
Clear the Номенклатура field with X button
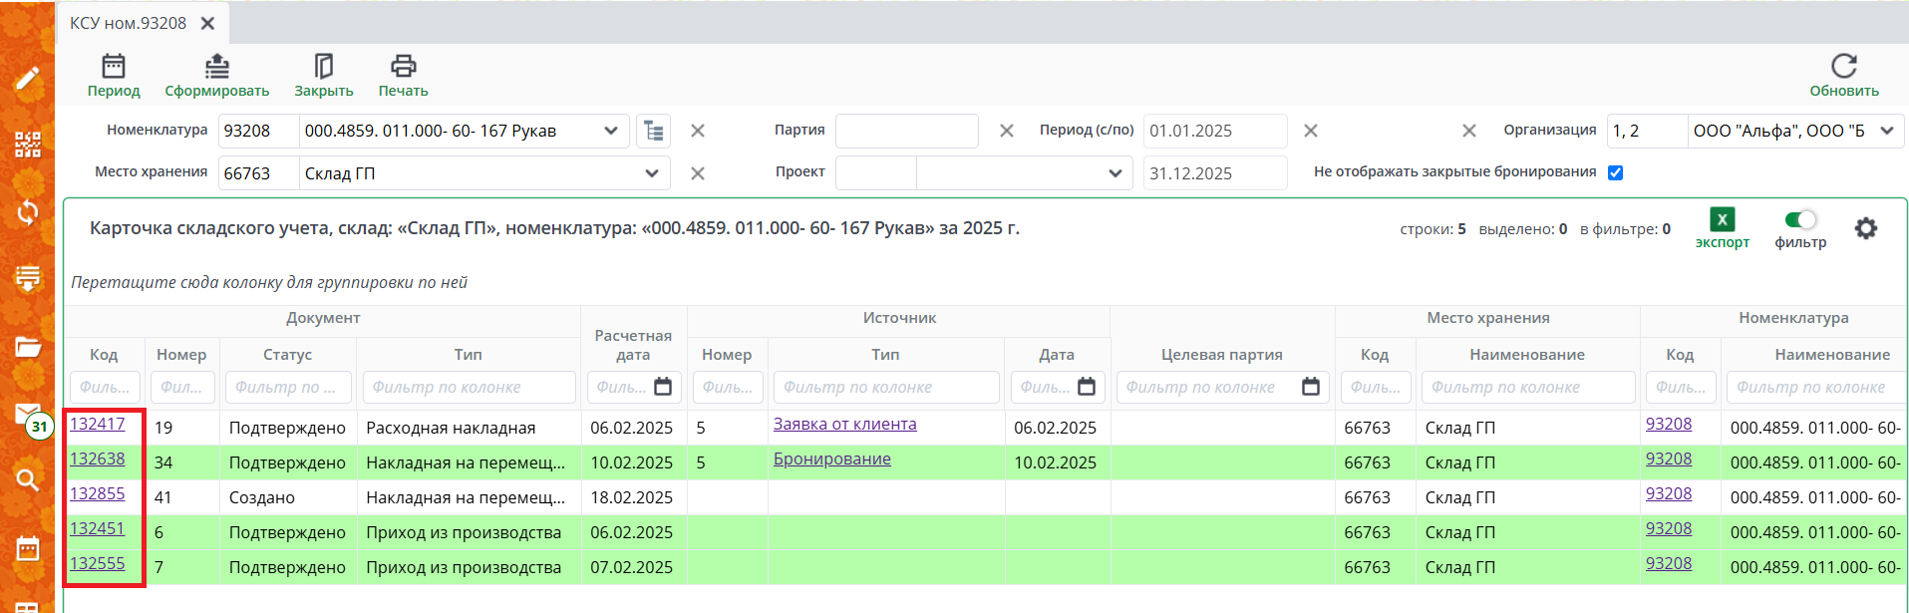(x=698, y=131)
